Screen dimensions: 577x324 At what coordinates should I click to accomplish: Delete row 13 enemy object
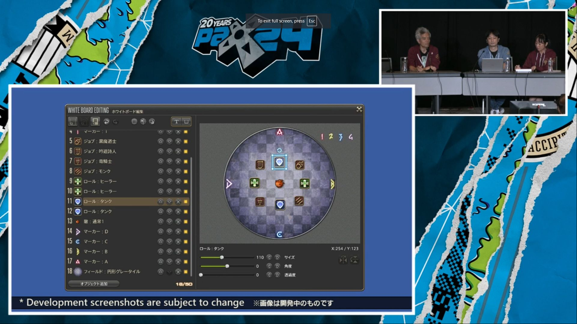pos(178,221)
